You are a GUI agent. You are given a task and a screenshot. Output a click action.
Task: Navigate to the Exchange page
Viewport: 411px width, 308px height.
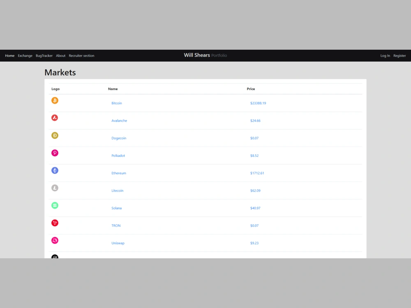[x=25, y=55]
